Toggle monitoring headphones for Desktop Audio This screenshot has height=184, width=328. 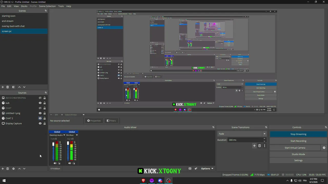tap(59, 163)
